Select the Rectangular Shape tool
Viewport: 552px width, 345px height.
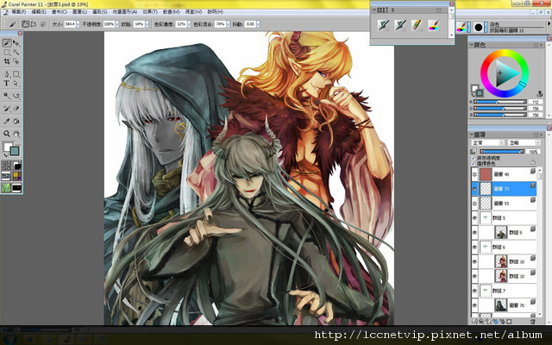click(16, 74)
